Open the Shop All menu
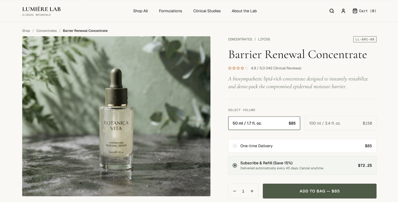398x202 pixels. click(x=141, y=11)
